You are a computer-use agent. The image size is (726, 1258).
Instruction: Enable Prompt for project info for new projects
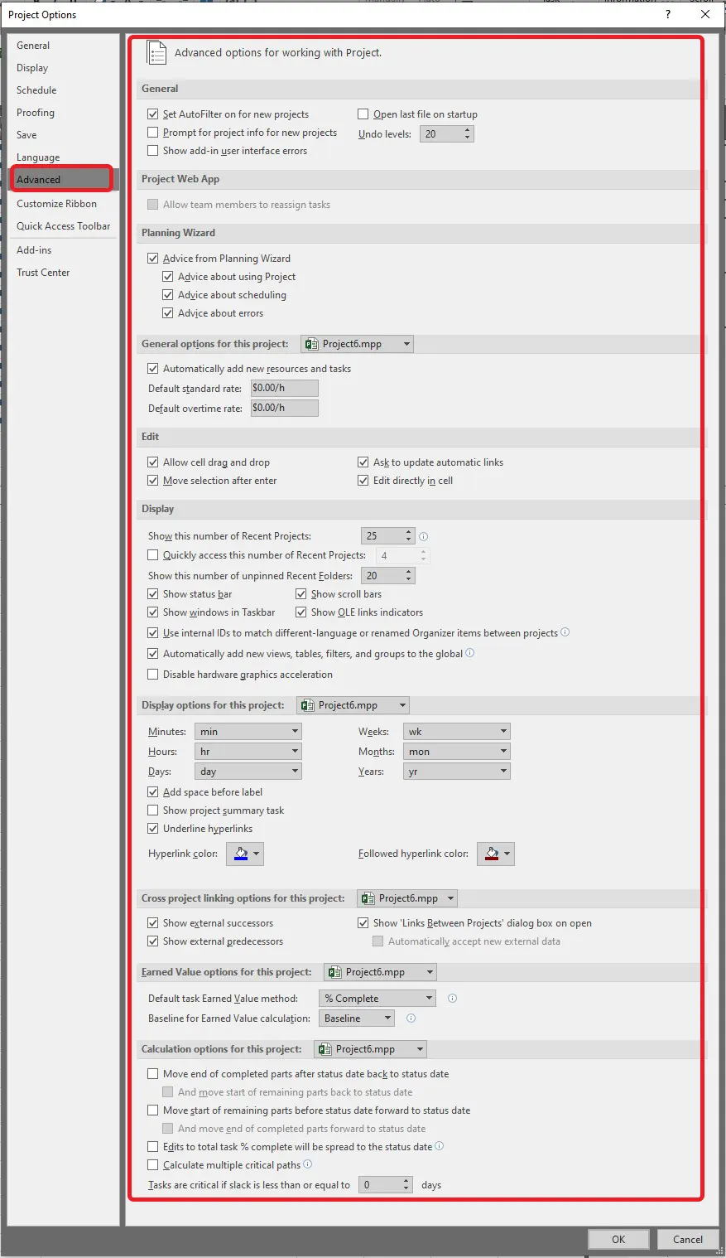[x=152, y=133]
